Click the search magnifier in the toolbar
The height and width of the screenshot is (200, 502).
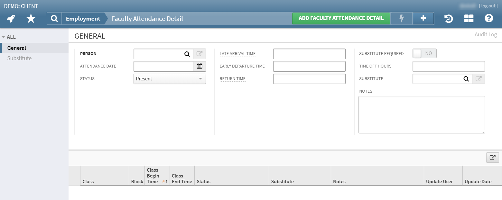(54, 18)
